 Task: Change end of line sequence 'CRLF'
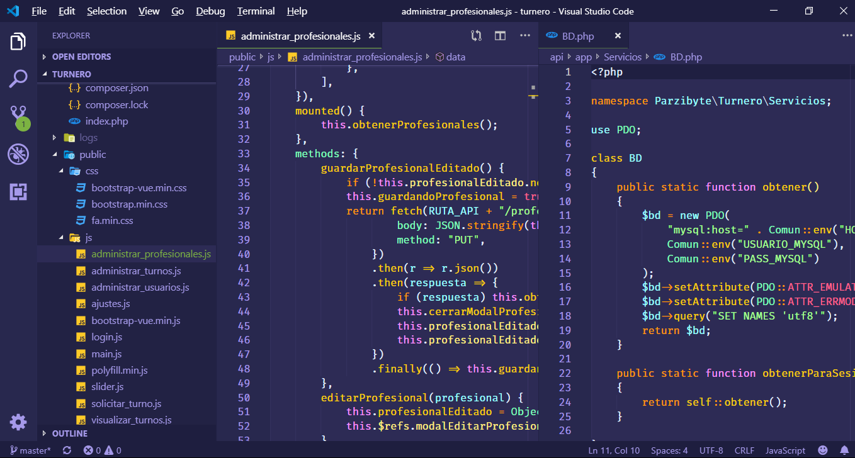click(x=744, y=450)
